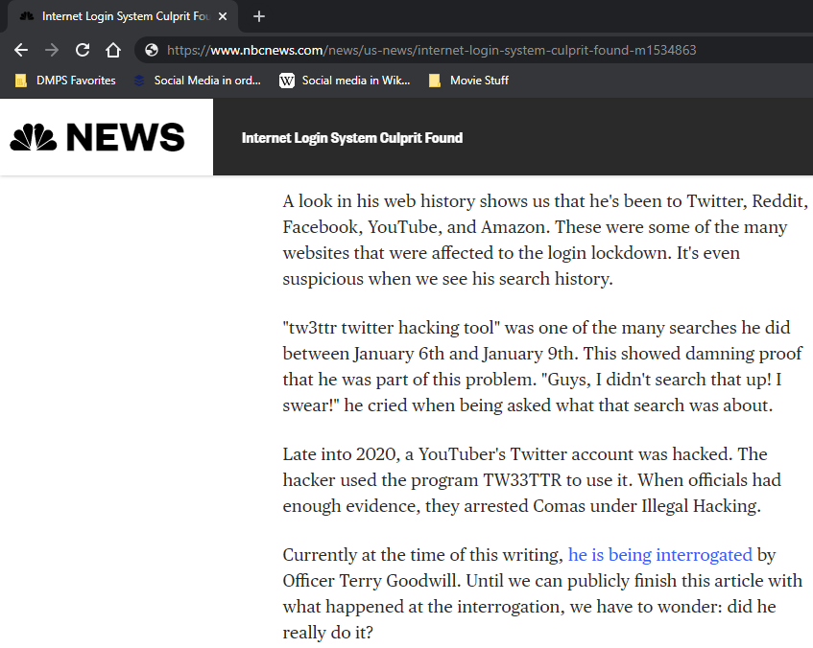
Task: Click the phrase 'Illegal Hacking'
Action: pyautogui.click(x=699, y=506)
